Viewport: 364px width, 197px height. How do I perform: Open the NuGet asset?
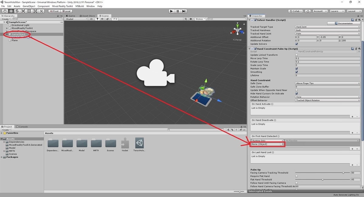point(125,145)
